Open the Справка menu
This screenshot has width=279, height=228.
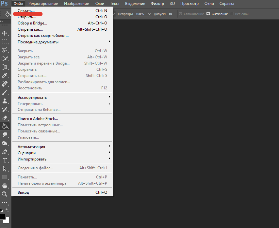227,4
